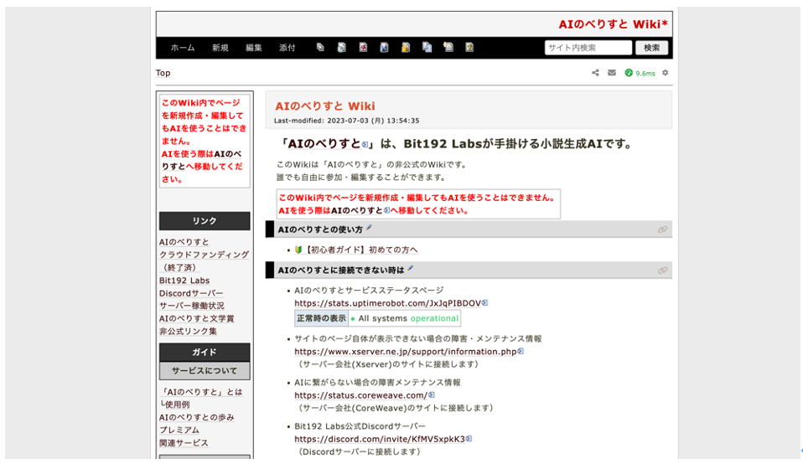Open the 編集 menu item
The image size is (803, 464).
click(253, 48)
